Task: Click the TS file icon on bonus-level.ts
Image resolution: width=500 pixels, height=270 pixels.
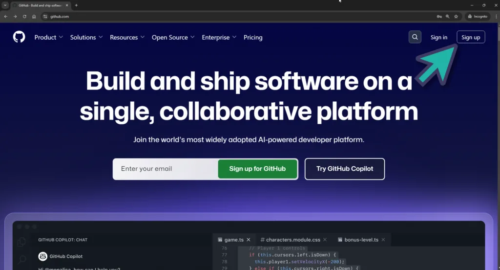Action: (340, 240)
